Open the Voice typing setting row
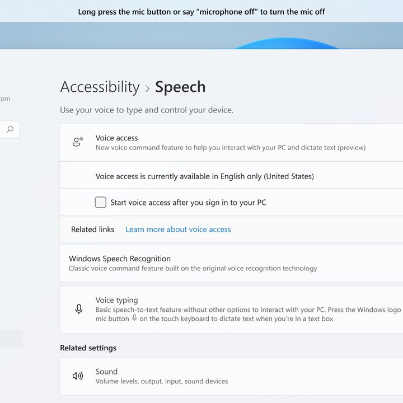Screen dimensions: 403x403 click(x=231, y=310)
